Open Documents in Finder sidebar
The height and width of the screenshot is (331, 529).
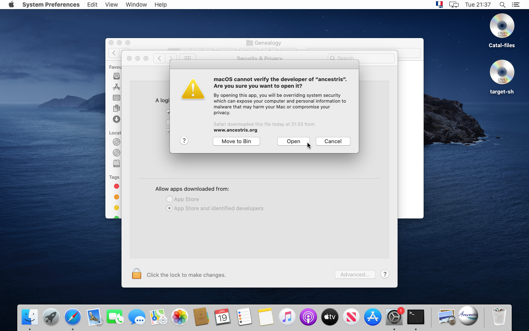point(117,108)
